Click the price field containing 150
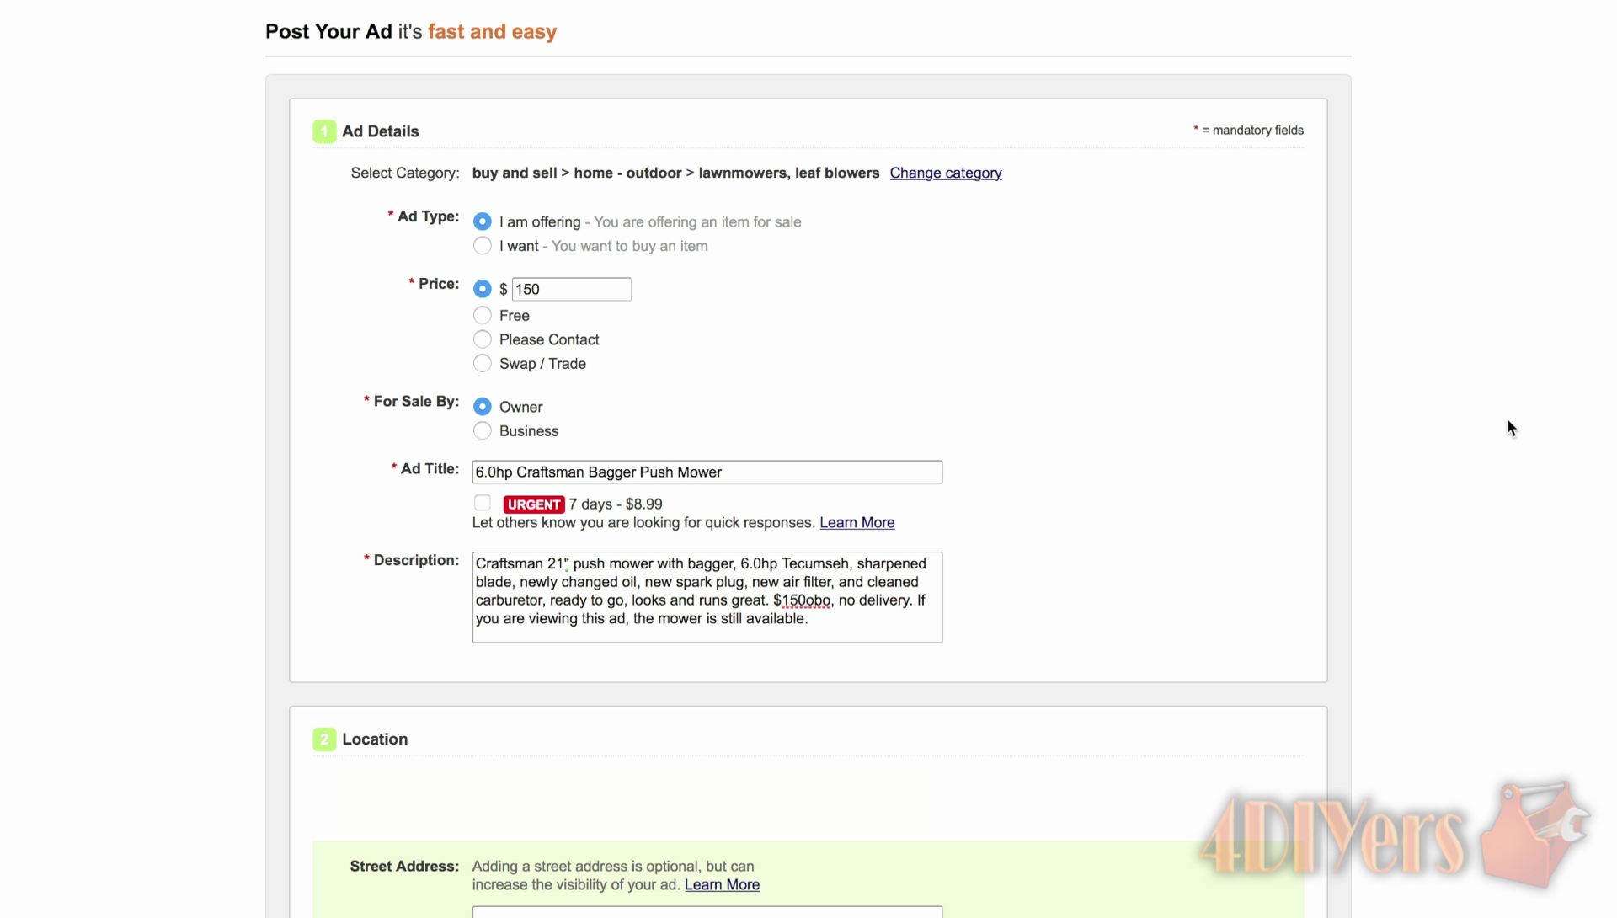The width and height of the screenshot is (1617, 918). (571, 289)
